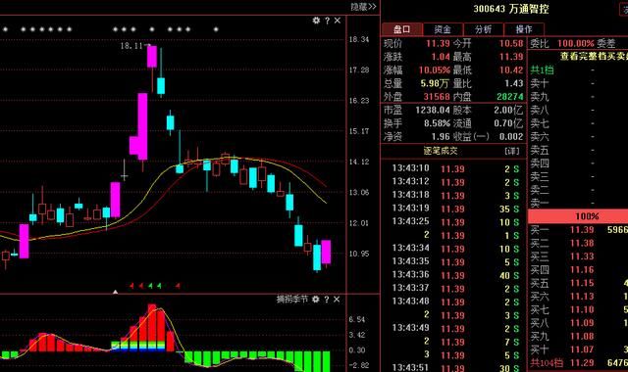Switch to the 分析 tab
The width and height of the screenshot is (628, 372).
pyautogui.click(x=484, y=29)
